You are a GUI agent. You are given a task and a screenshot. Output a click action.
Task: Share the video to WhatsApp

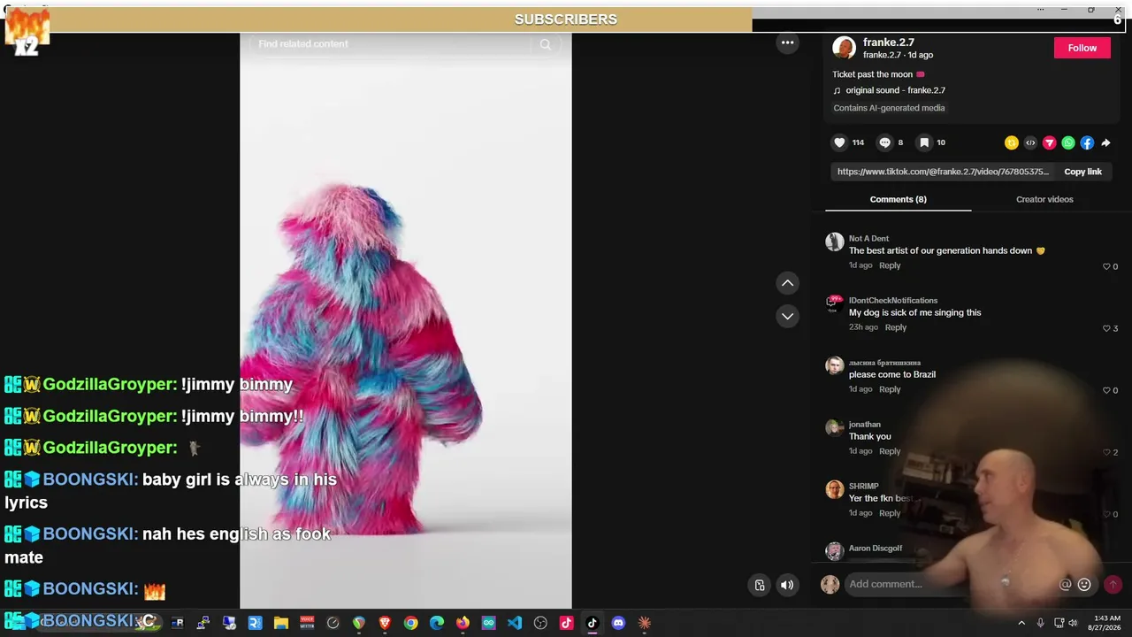click(1068, 142)
